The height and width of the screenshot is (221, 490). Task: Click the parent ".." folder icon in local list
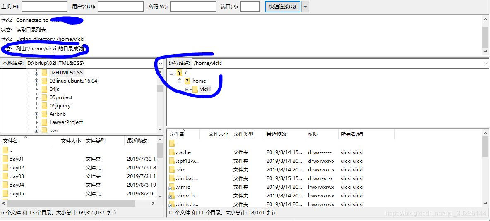pos(5,150)
